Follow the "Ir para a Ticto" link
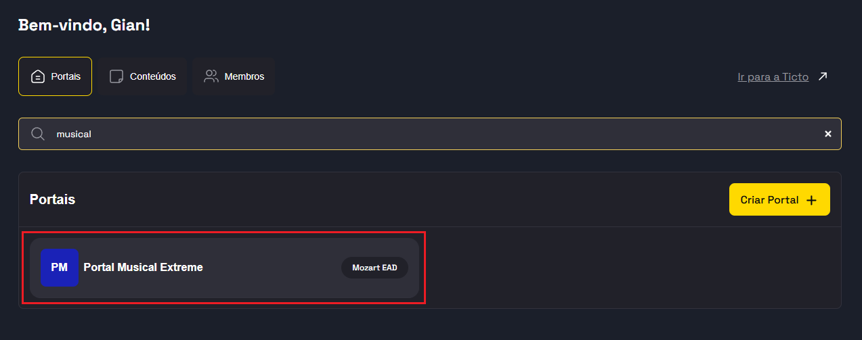This screenshot has height=340, width=862. click(773, 77)
